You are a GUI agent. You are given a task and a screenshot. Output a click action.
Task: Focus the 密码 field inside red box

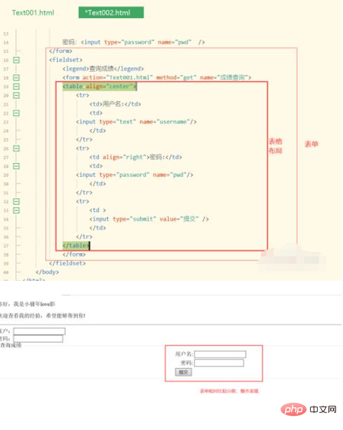click(219, 363)
